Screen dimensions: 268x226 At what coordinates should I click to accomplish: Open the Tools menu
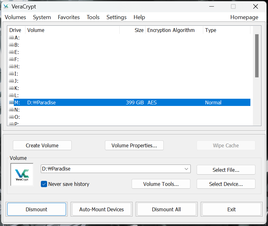93,17
